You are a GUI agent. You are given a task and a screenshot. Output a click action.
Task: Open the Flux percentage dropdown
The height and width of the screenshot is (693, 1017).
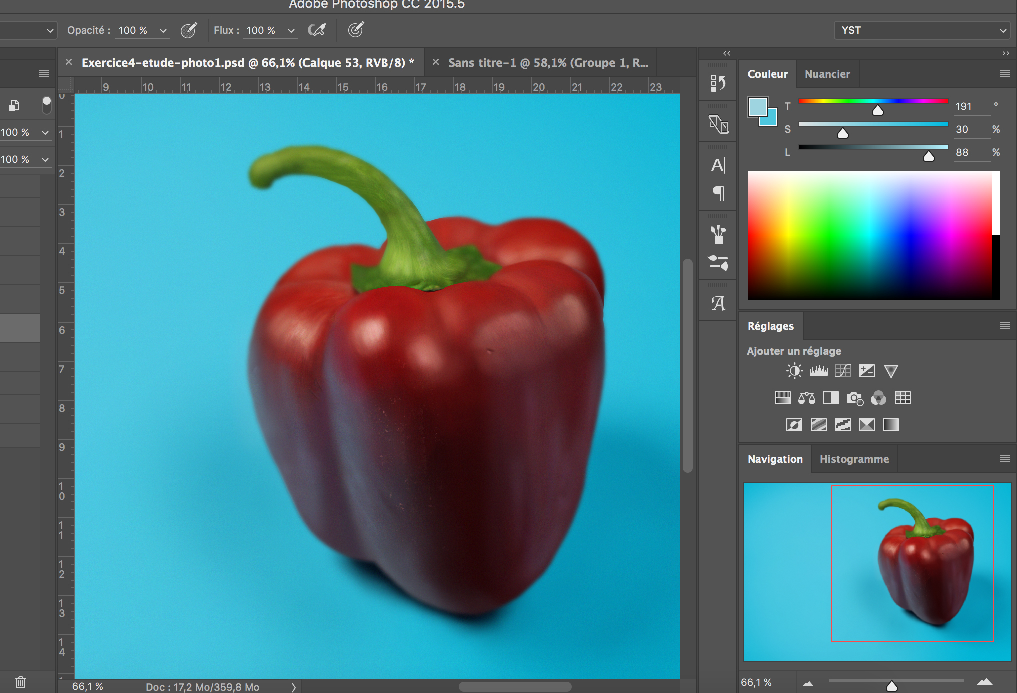point(291,31)
